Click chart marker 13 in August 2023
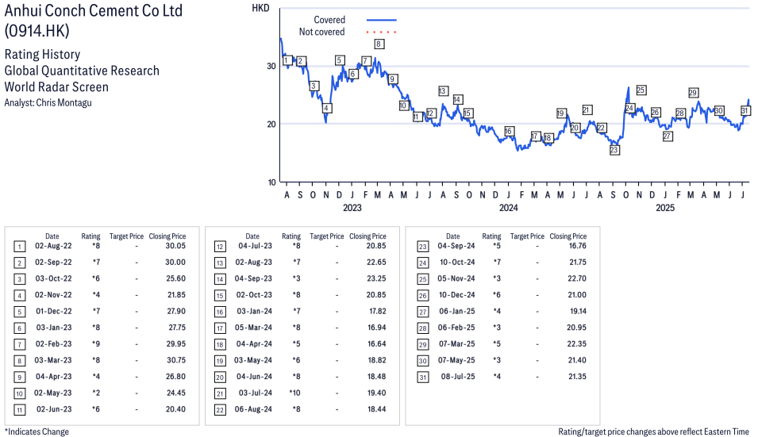The image size is (758, 437). click(x=443, y=90)
